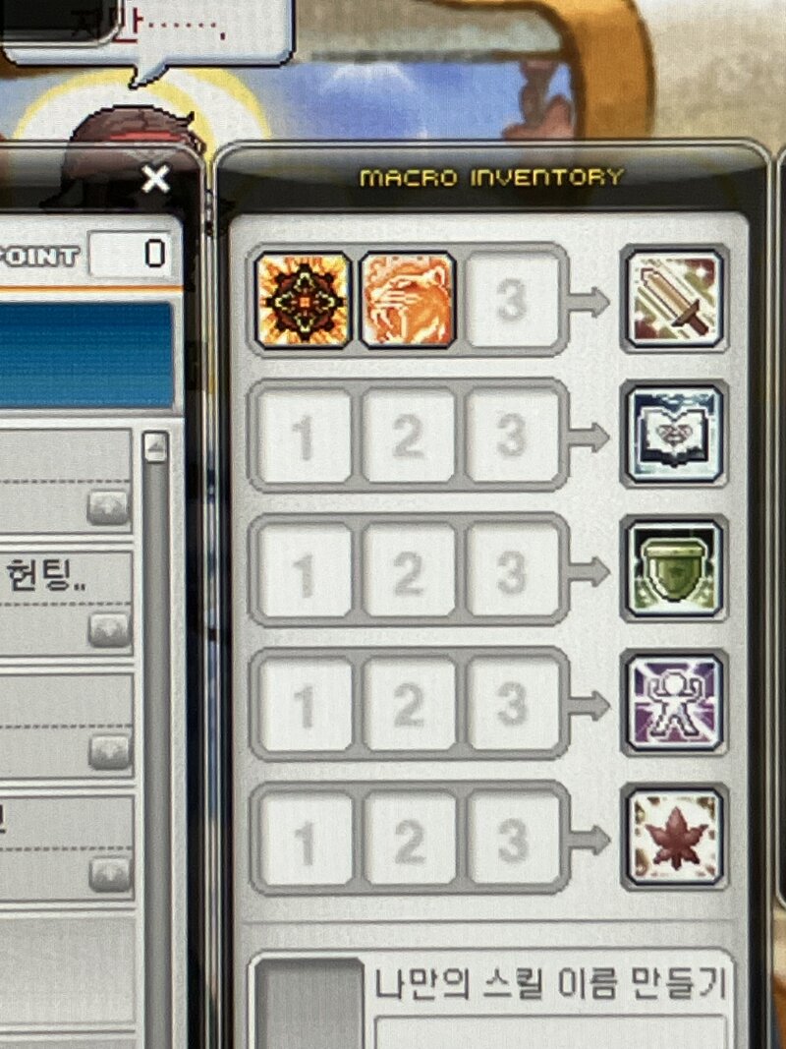786x1049 pixels.
Task: Select empty slot 2 in third macro row
Action: (409, 570)
